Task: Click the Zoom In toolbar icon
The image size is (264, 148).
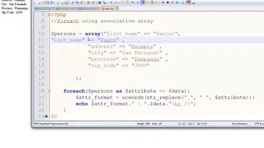Action: click(x=111, y=2)
